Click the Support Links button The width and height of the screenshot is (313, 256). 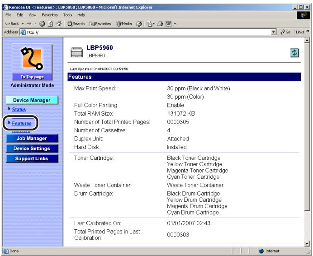point(32,158)
